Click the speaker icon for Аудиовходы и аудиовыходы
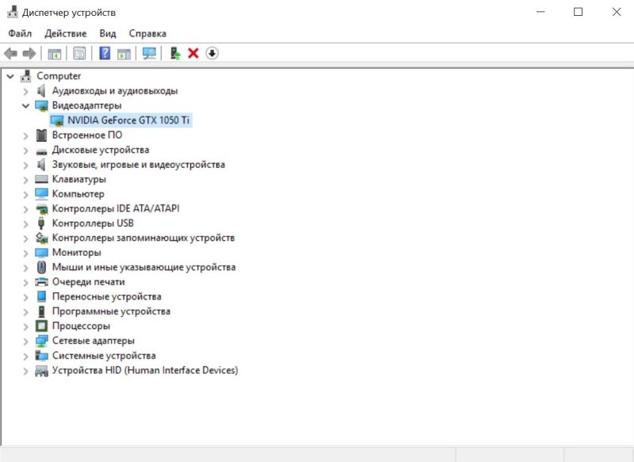Screen dimensions: 634x462 coord(41,91)
